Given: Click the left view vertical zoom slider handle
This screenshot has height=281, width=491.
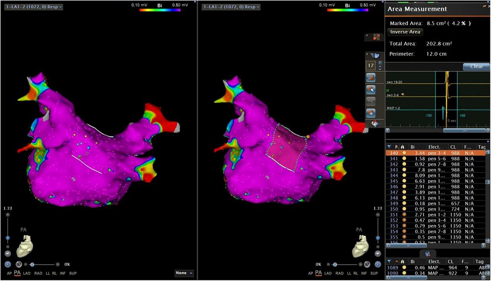Looking at the screenshot, I should (x=7, y=238).
